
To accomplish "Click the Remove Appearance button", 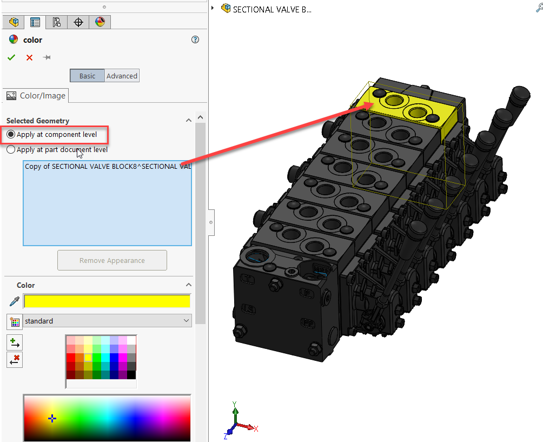I will 112,260.
